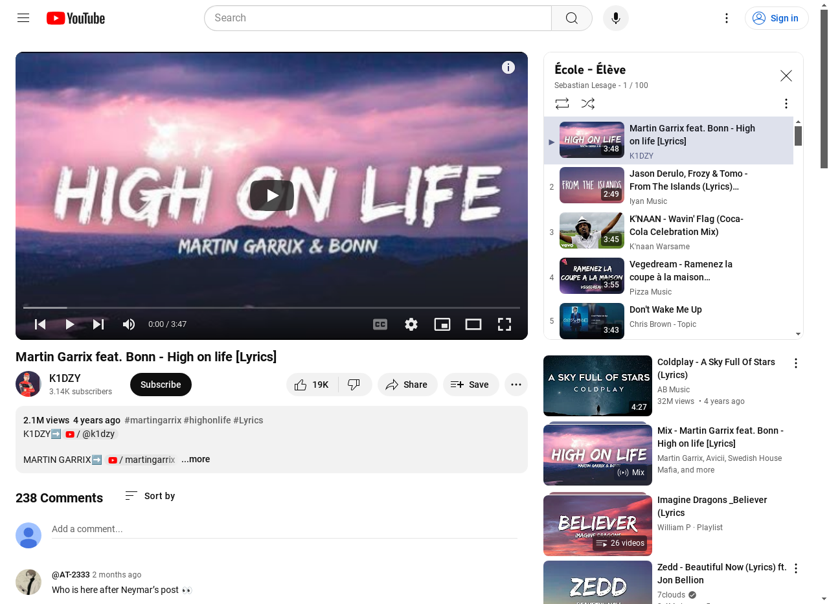Viewport: 829px width, 604px height.
Task: Open the Sort by comments menu
Action: pyautogui.click(x=150, y=496)
